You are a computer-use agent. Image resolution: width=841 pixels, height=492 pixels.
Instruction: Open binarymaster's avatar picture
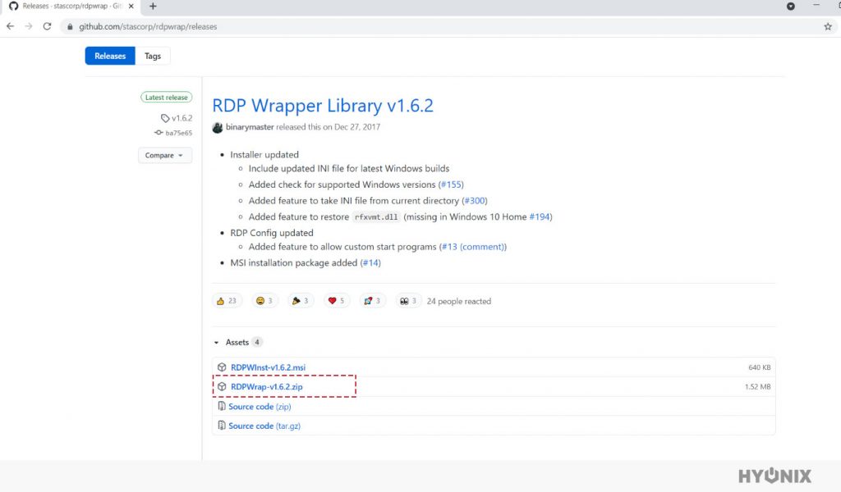tap(217, 127)
